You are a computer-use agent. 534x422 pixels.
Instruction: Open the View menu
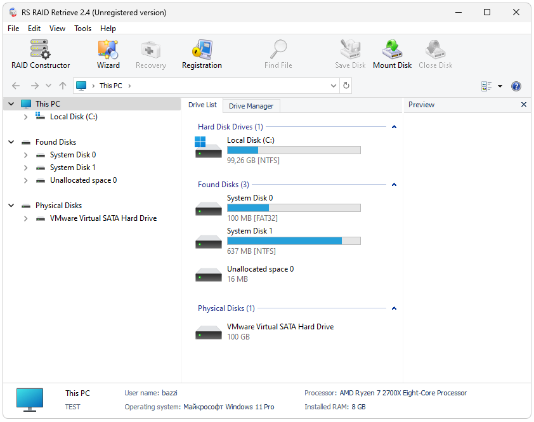click(57, 29)
